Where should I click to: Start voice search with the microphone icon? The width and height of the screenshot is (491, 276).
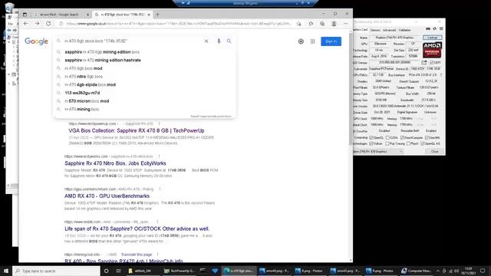[x=219, y=41]
